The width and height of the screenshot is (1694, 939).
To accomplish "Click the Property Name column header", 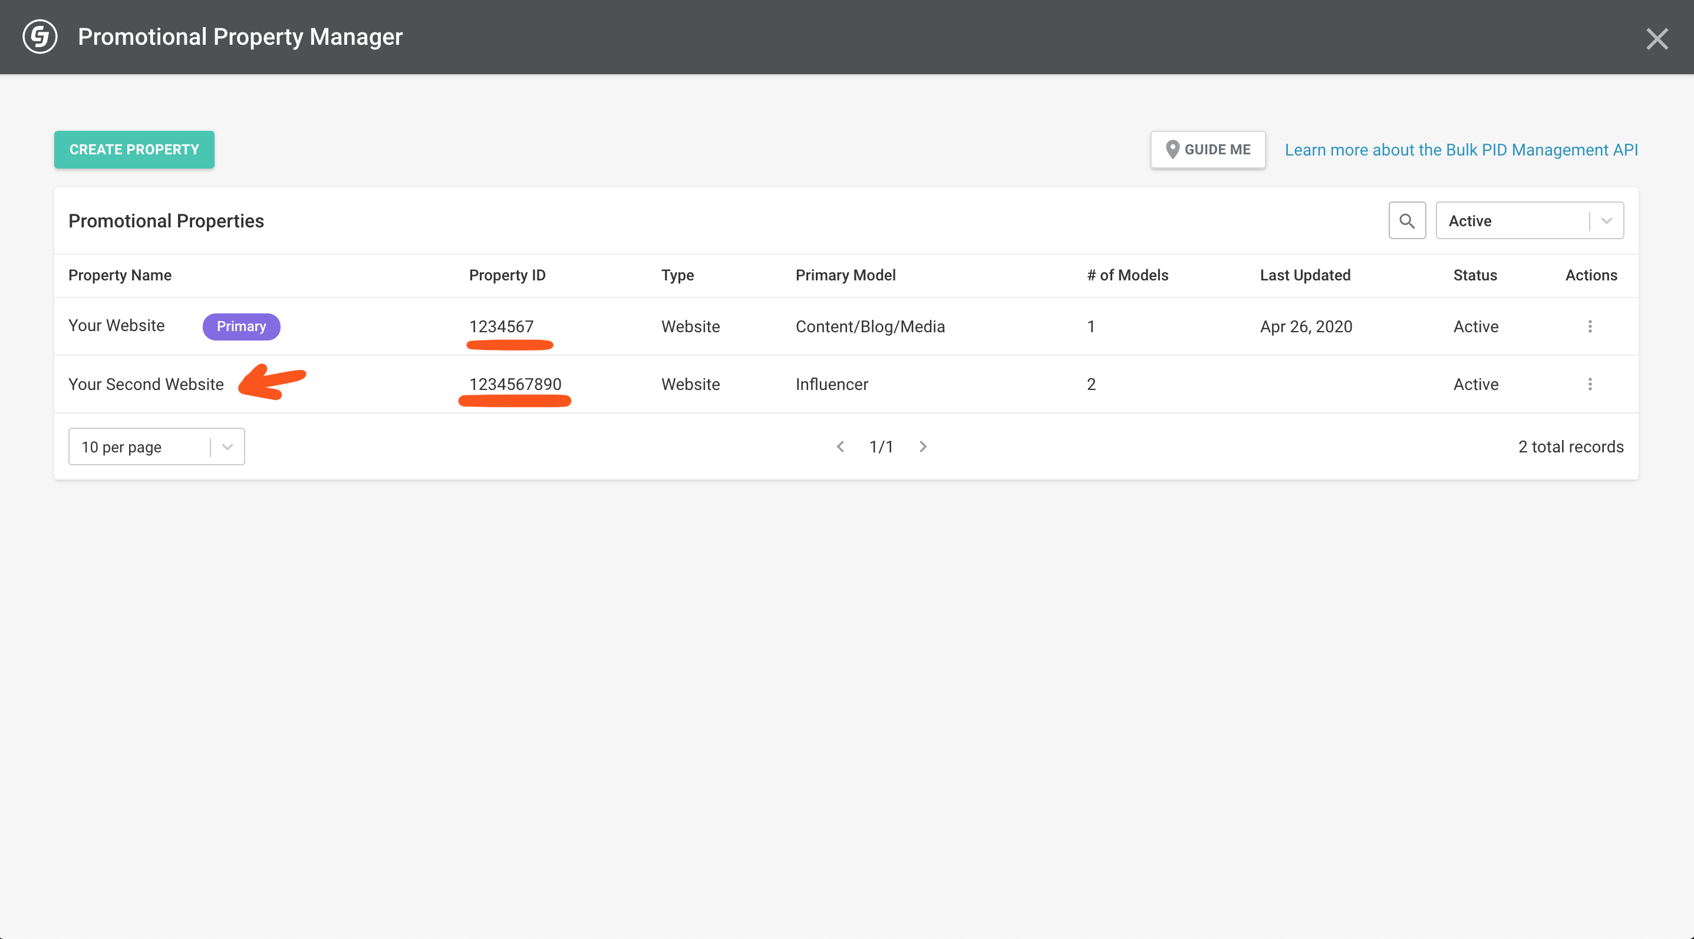I will (120, 275).
